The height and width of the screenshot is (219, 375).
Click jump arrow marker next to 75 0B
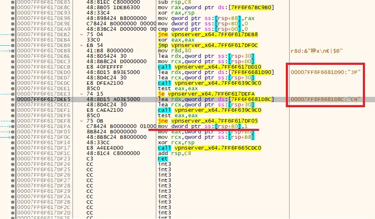click(x=82, y=121)
